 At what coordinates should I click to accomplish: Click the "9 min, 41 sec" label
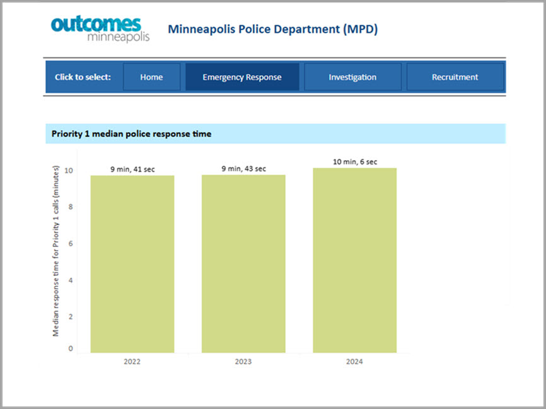tap(132, 170)
